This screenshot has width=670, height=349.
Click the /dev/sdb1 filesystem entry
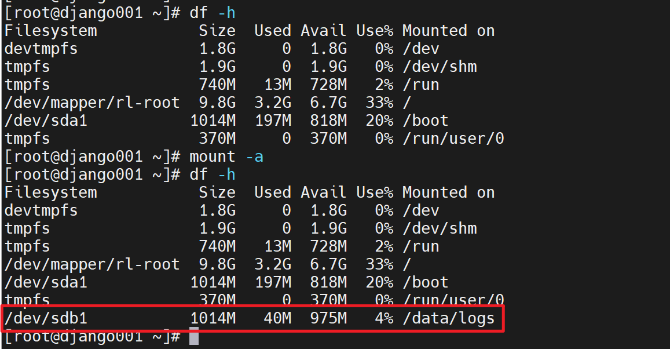pyautogui.click(x=46, y=318)
